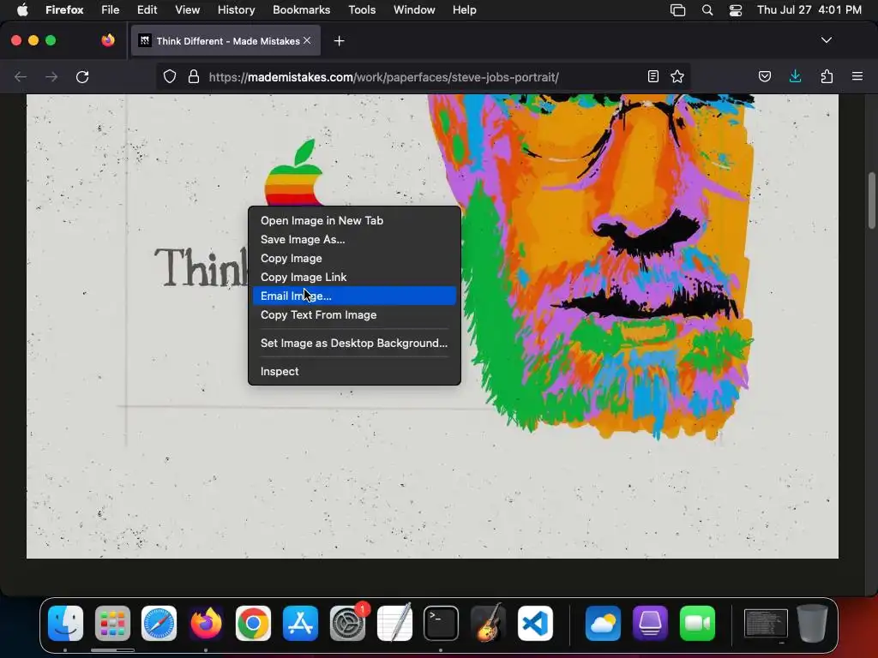This screenshot has width=878, height=658.
Task: Expand the list all tabs chevron
Action: (827, 40)
